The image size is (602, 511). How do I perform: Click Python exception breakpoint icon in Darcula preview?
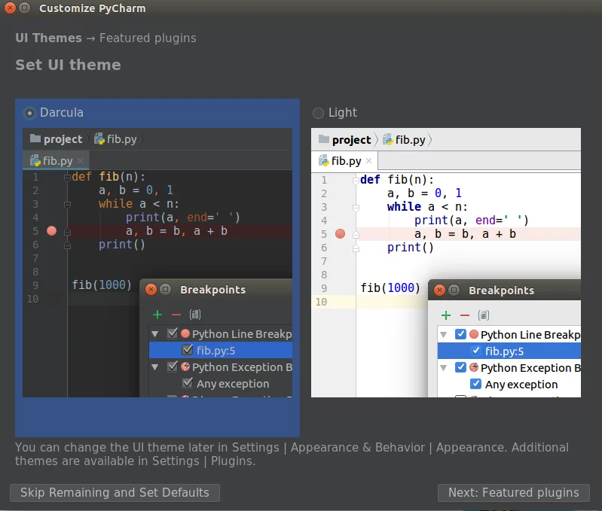click(x=185, y=367)
